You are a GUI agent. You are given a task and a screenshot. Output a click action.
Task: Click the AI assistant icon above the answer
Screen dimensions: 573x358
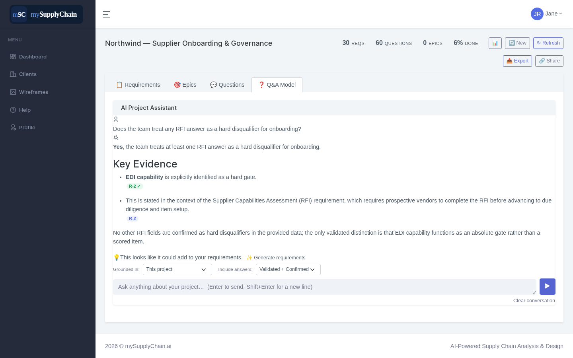(116, 137)
